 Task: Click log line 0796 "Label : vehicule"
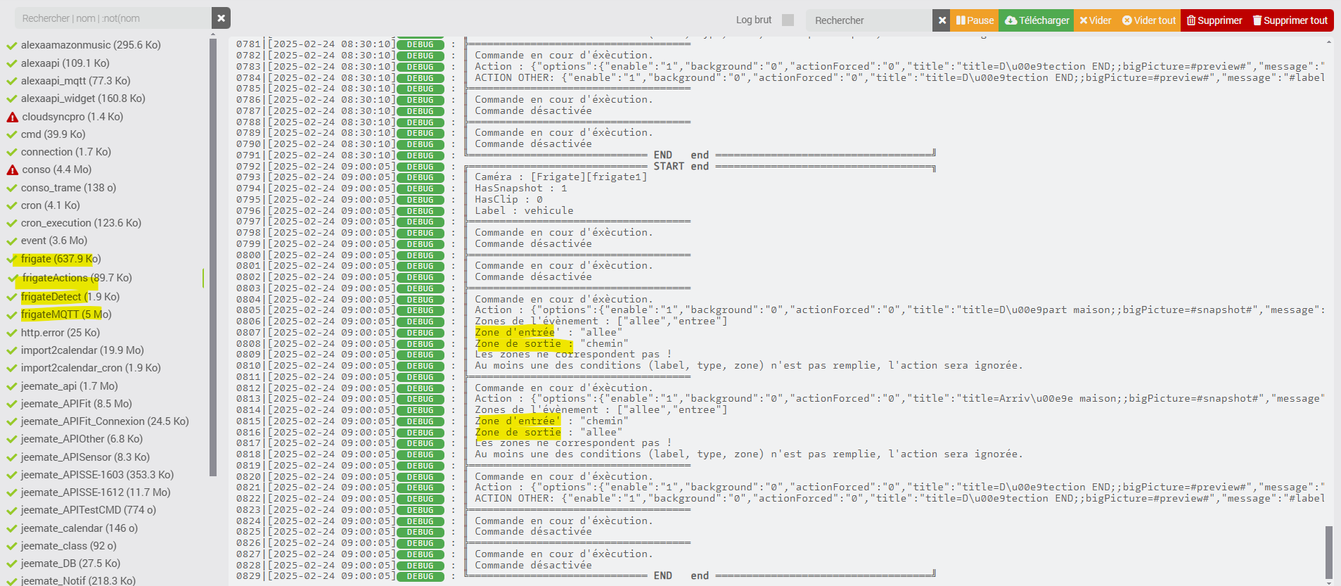pyautogui.click(x=524, y=210)
